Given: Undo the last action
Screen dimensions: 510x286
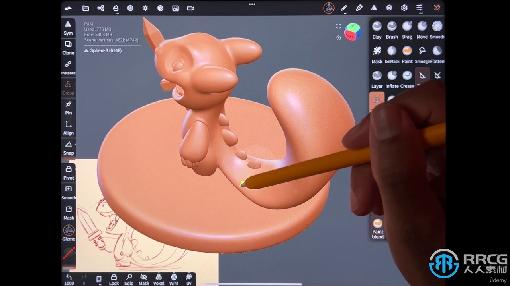Looking at the screenshot, I should (69, 279).
